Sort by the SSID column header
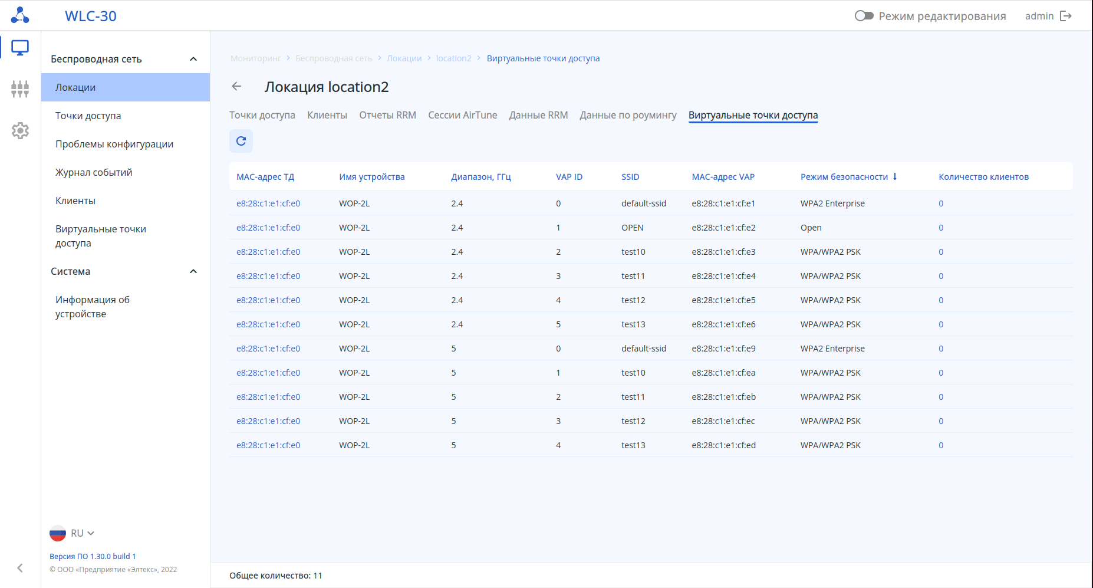The image size is (1093, 588). (x=630, y=177)
